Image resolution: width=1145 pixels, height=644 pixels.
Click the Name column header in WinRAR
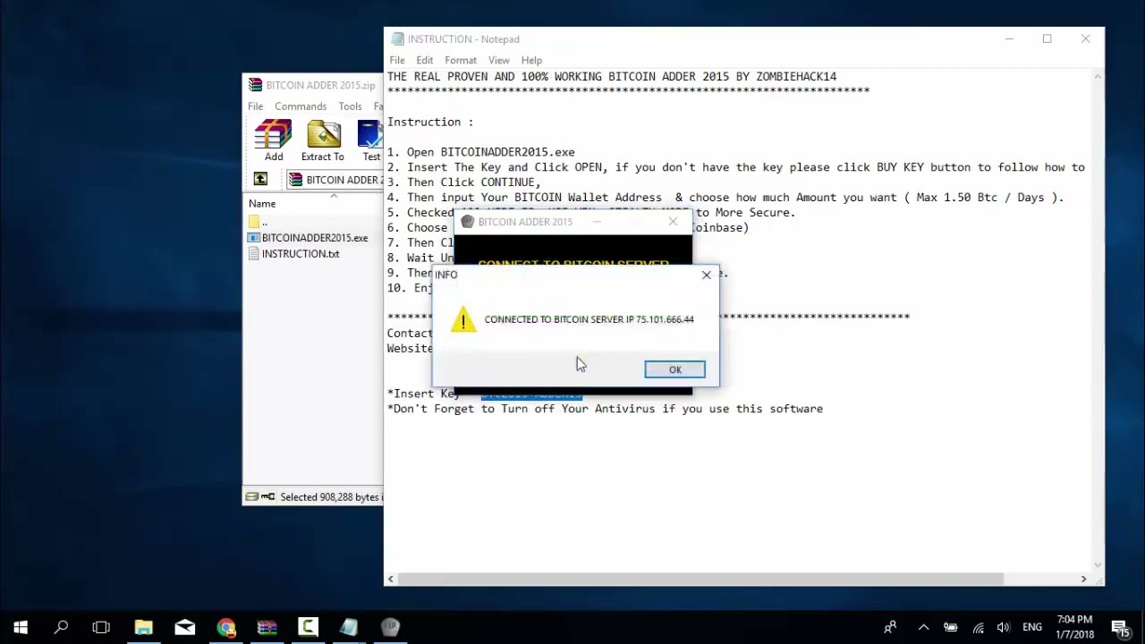262,204
